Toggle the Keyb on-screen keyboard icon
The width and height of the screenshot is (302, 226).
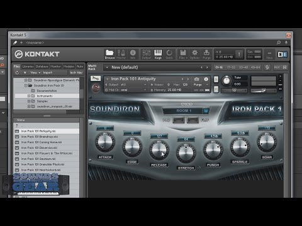coord(158,54)
